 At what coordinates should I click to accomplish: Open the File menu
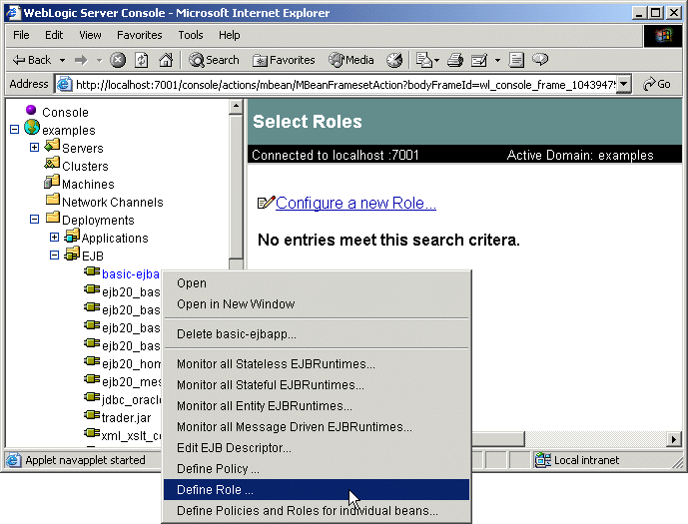(21, 35)
